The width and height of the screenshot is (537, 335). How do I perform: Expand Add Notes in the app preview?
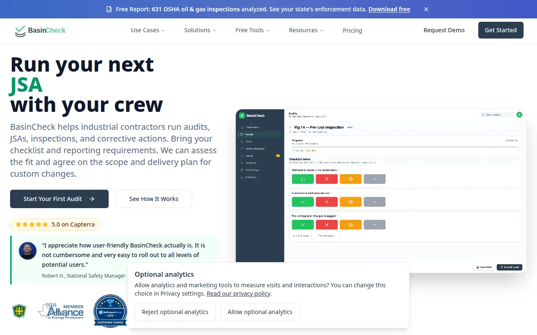tap(302, 236)
